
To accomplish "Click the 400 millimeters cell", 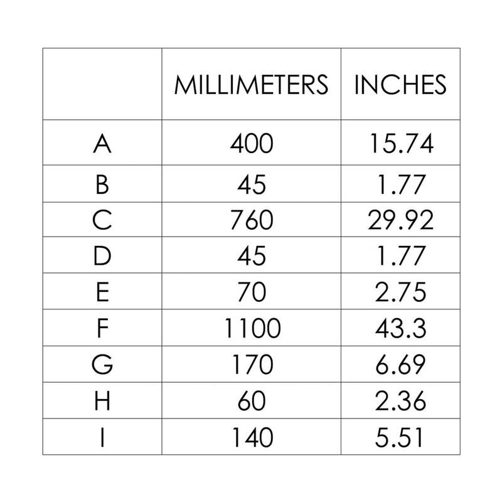I will click(252, 144).
